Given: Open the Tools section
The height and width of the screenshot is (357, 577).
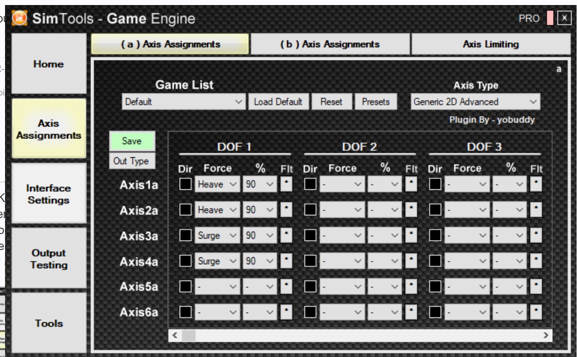Looking at the screenshot, I should coord(48,323).
